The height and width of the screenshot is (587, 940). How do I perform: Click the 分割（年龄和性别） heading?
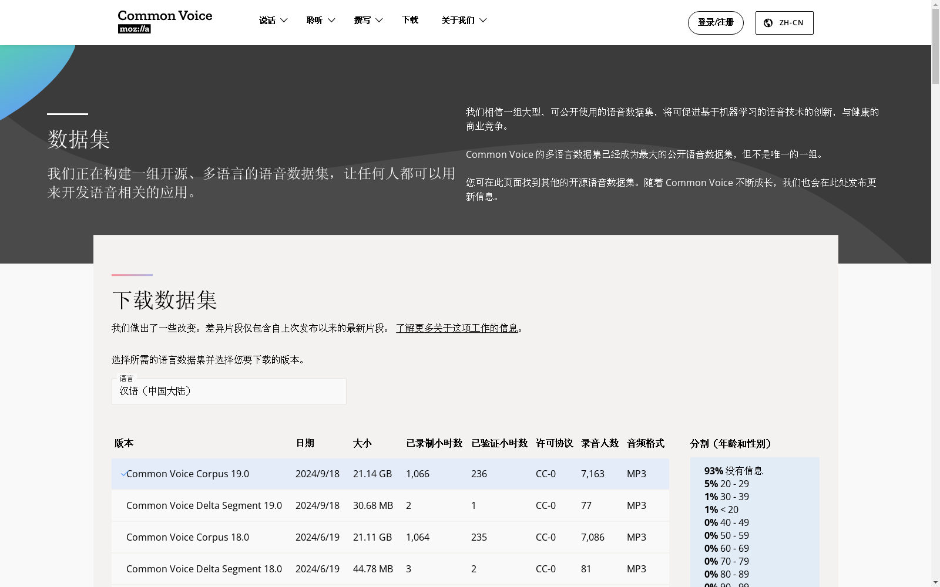pyautogui.click(x=731, y=444)
